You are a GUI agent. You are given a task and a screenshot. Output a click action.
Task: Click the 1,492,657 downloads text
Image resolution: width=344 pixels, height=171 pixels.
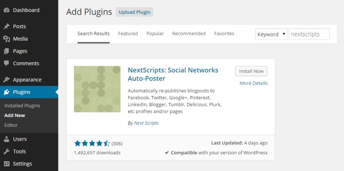coord(97,153)
